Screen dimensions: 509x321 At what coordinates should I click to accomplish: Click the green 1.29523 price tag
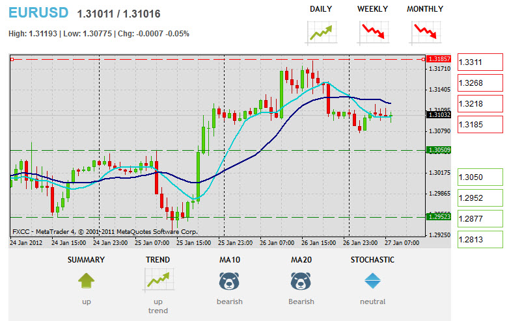pyautogui.click(x=439, y=216)
